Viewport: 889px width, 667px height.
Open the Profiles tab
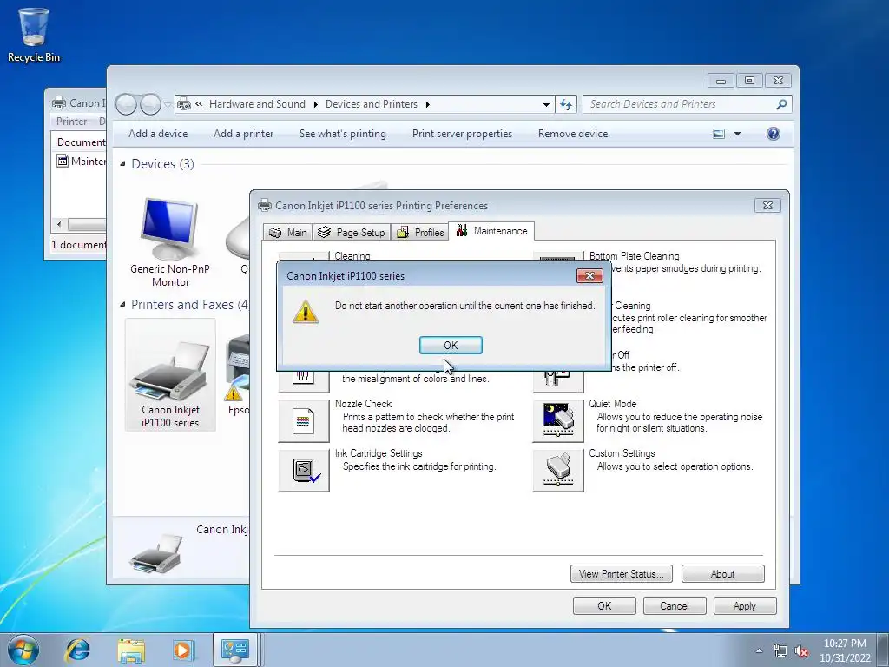[x=420, y=232]
